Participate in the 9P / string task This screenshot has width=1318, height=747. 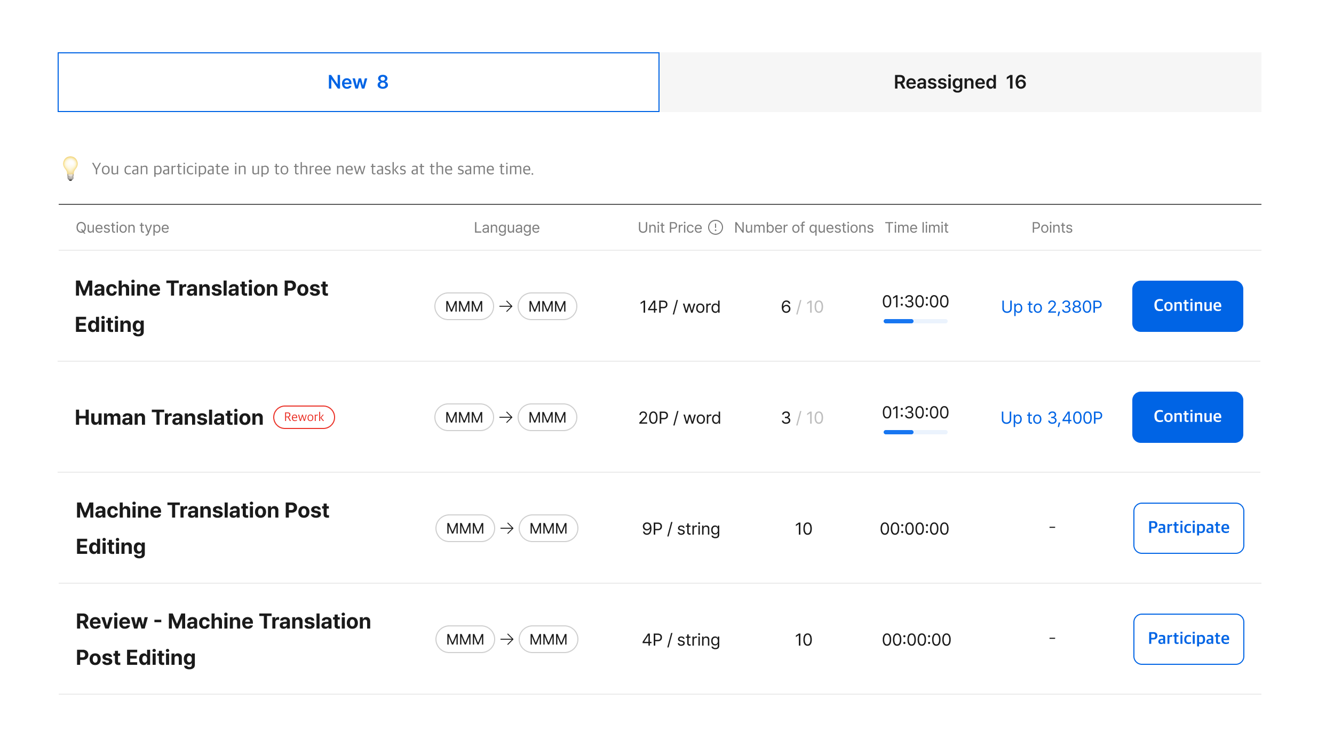point(1188,528)
